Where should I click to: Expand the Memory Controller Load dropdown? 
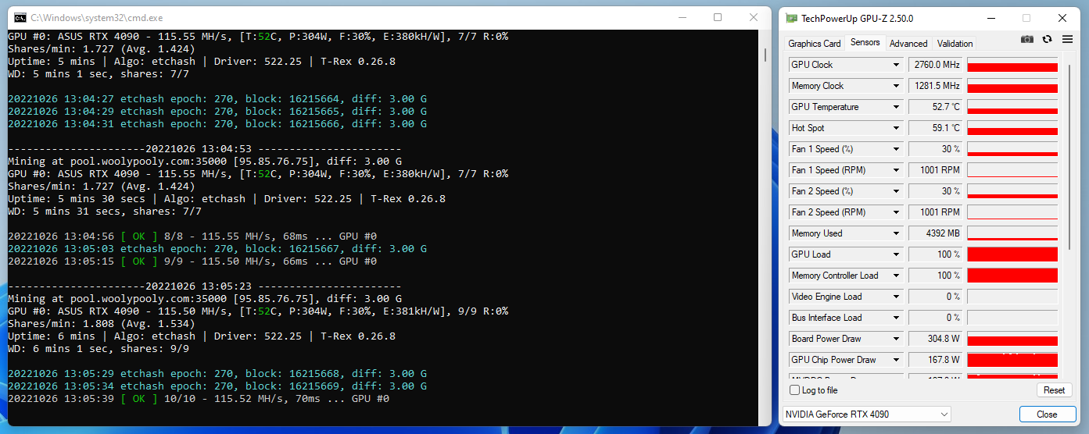click(x=896, y=276)
